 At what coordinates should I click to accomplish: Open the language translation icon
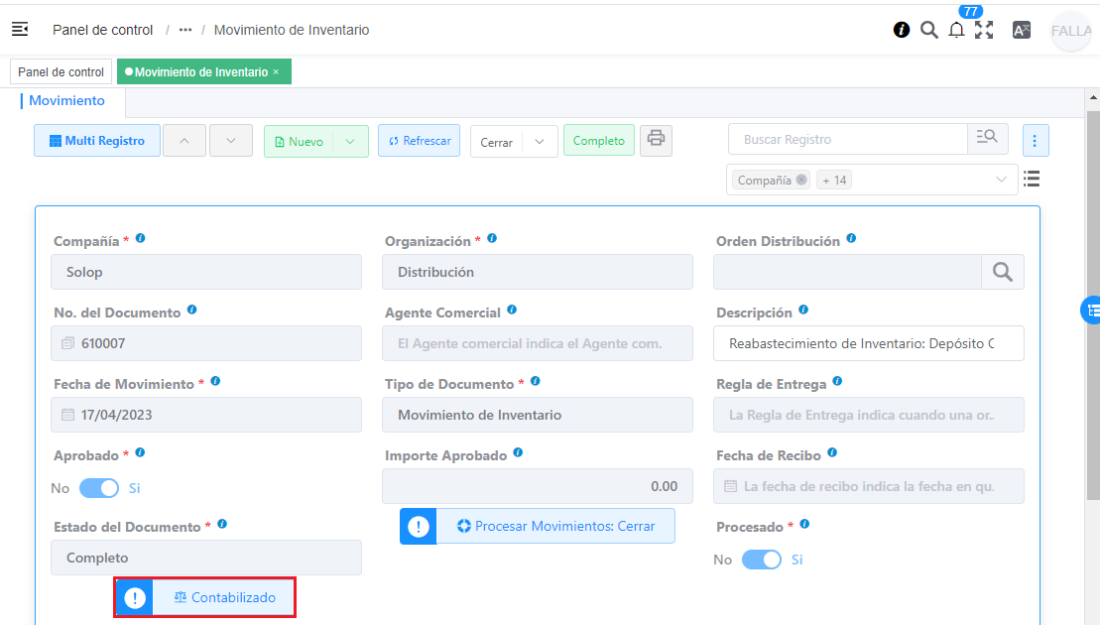click(x=1022, y=30)
